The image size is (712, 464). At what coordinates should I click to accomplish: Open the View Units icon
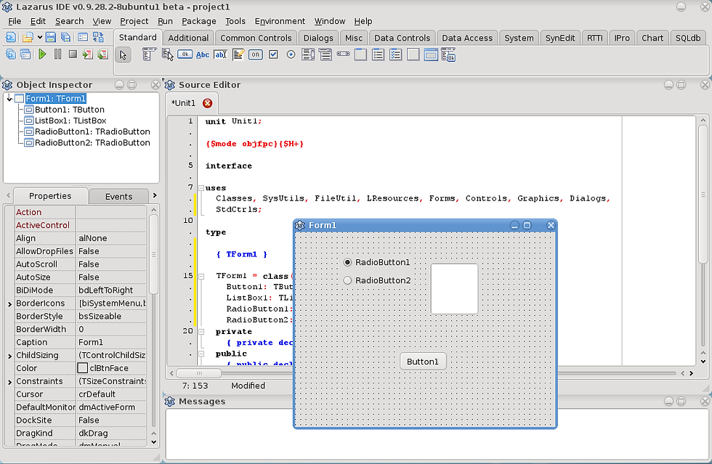11,54
